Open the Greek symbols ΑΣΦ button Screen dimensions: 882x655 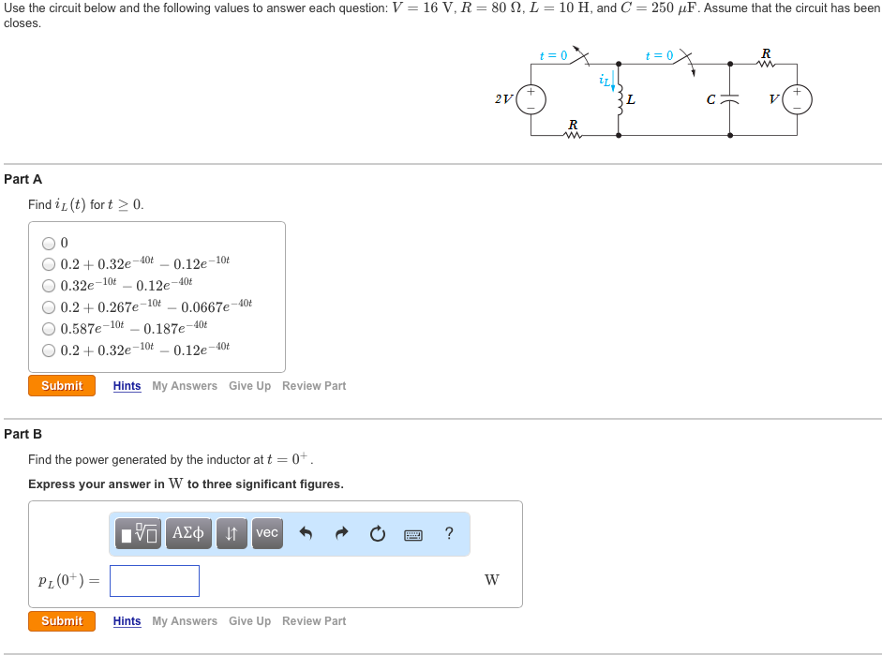(x=188, y=533)
